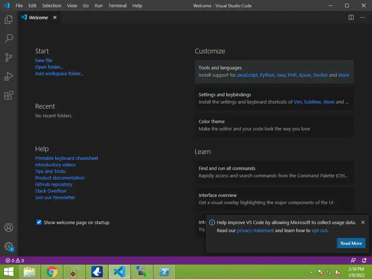Image resolution: width=372 pixels, height=279 pixels.
Task: Install Java language support
Action: coord(281,75)
